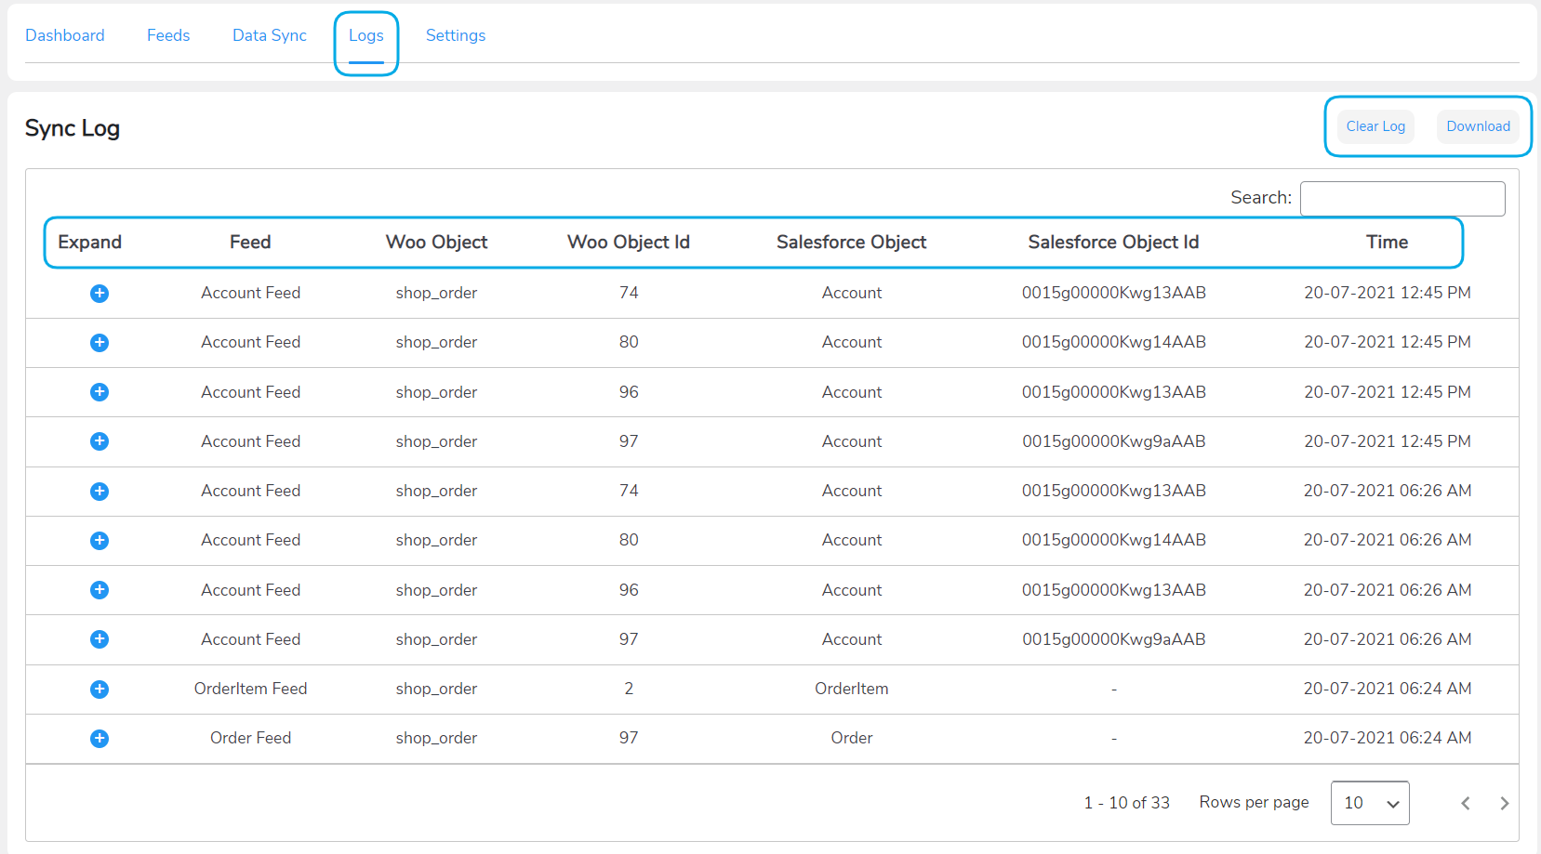The width and height of the screenshot is (1541, 854).
Task: Click the Sync Log heading
Action: pyautogui.click(x=73, y=128)
